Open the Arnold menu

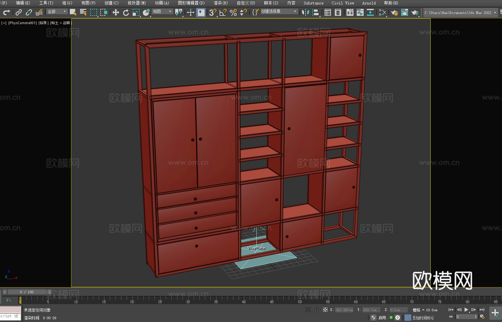pyautogui.click(x=369, y=3)
